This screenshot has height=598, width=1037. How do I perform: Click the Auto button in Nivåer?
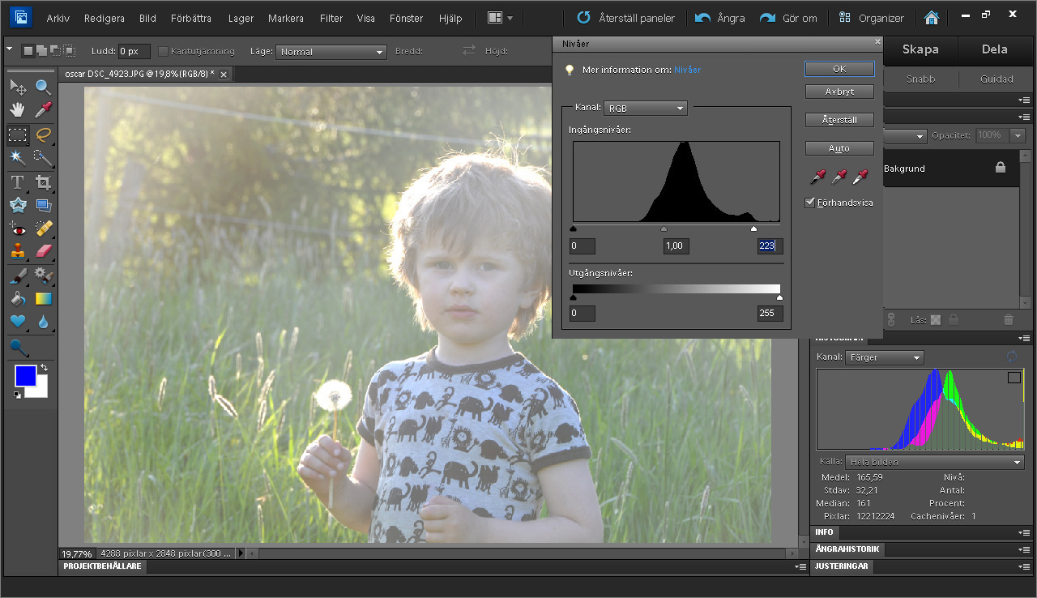click(x=839, y=148)
